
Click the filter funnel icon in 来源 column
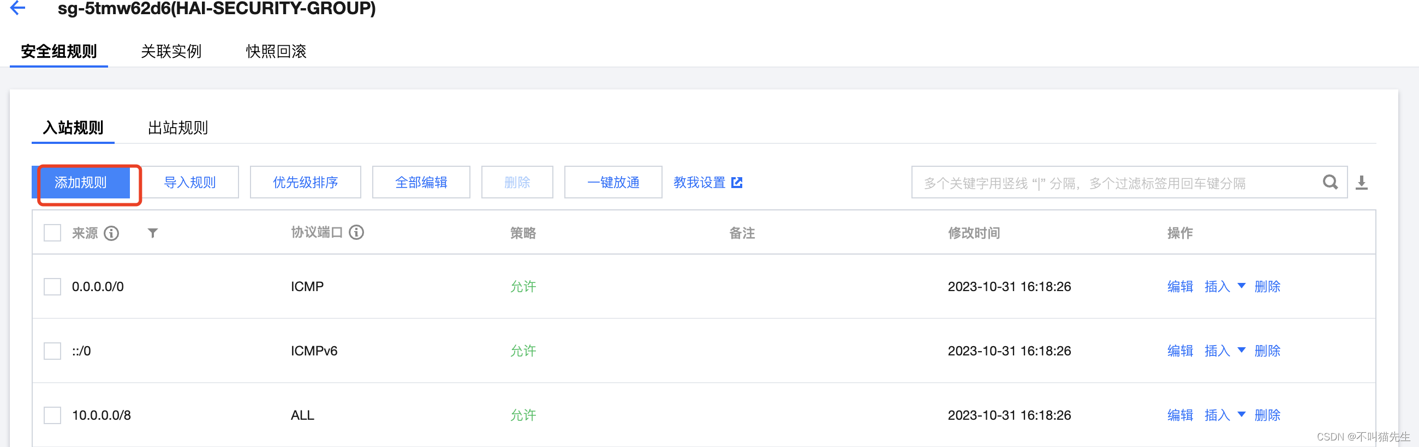(x=153, y=233)
